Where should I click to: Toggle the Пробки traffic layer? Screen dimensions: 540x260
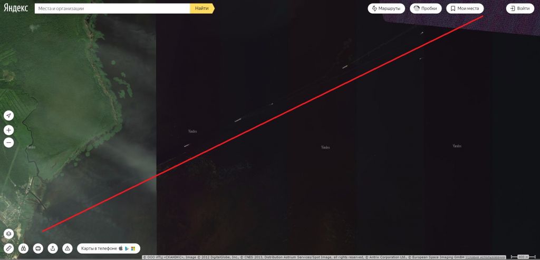426,8
